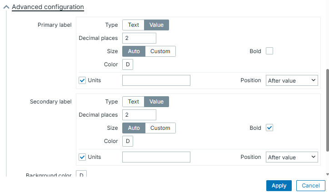Click the Primary label Units text field

156,80
